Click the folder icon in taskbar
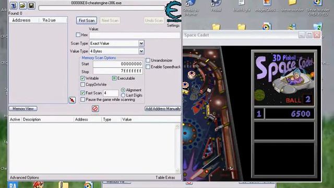Image resolution: width=334 pixels, height=188 pixels. [64, 185]
